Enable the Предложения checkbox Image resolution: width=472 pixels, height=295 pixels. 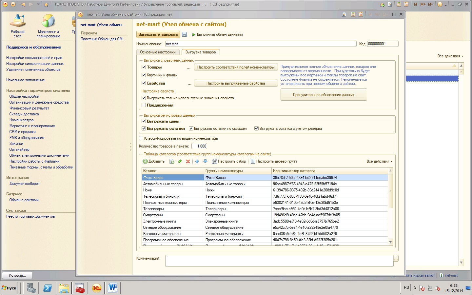click(x=144, y=105)
